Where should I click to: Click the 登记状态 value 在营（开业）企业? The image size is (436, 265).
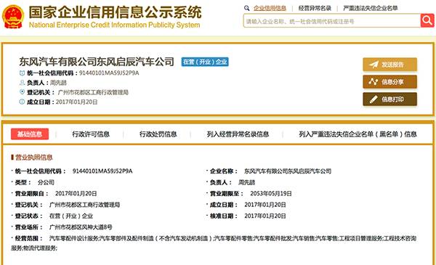click(71, 216)
